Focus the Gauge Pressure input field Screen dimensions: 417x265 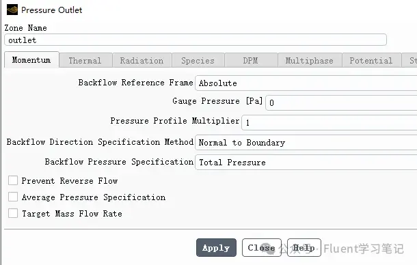tap(341, 102)
